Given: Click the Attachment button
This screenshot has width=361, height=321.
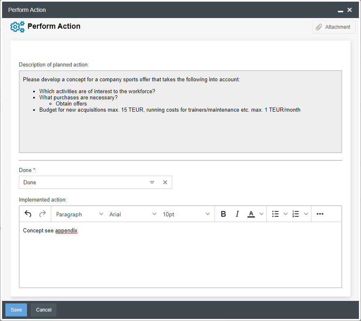Looking at the screenshot, I should (x=334, y=27).
